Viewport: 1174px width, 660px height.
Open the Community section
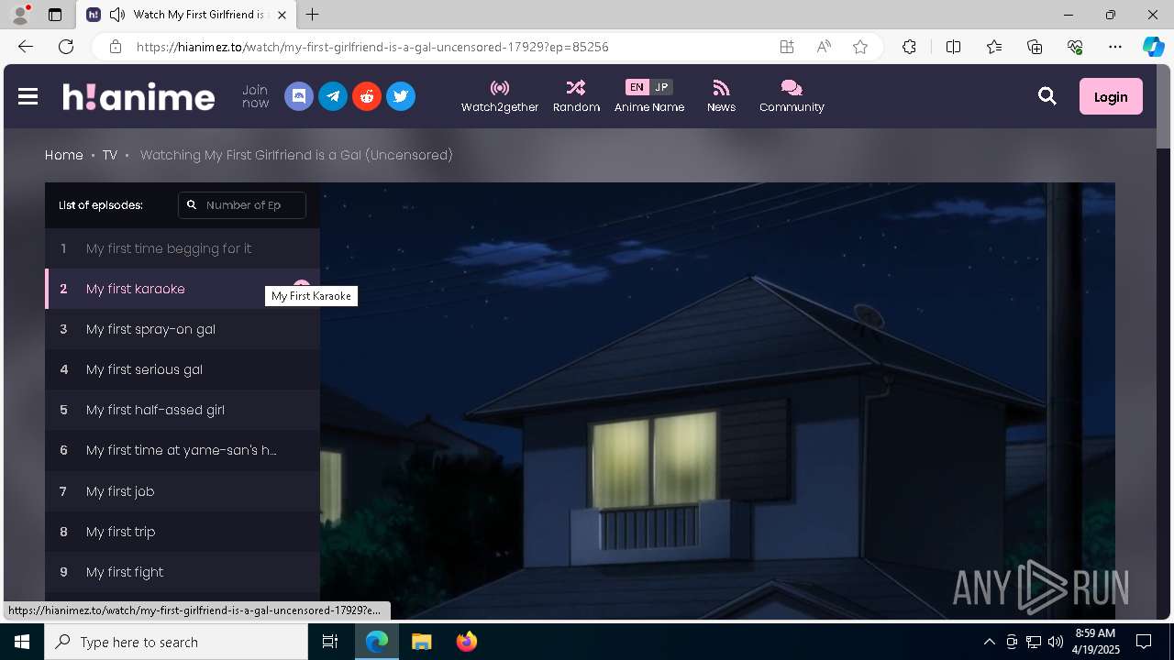click(x=792, y=96)
